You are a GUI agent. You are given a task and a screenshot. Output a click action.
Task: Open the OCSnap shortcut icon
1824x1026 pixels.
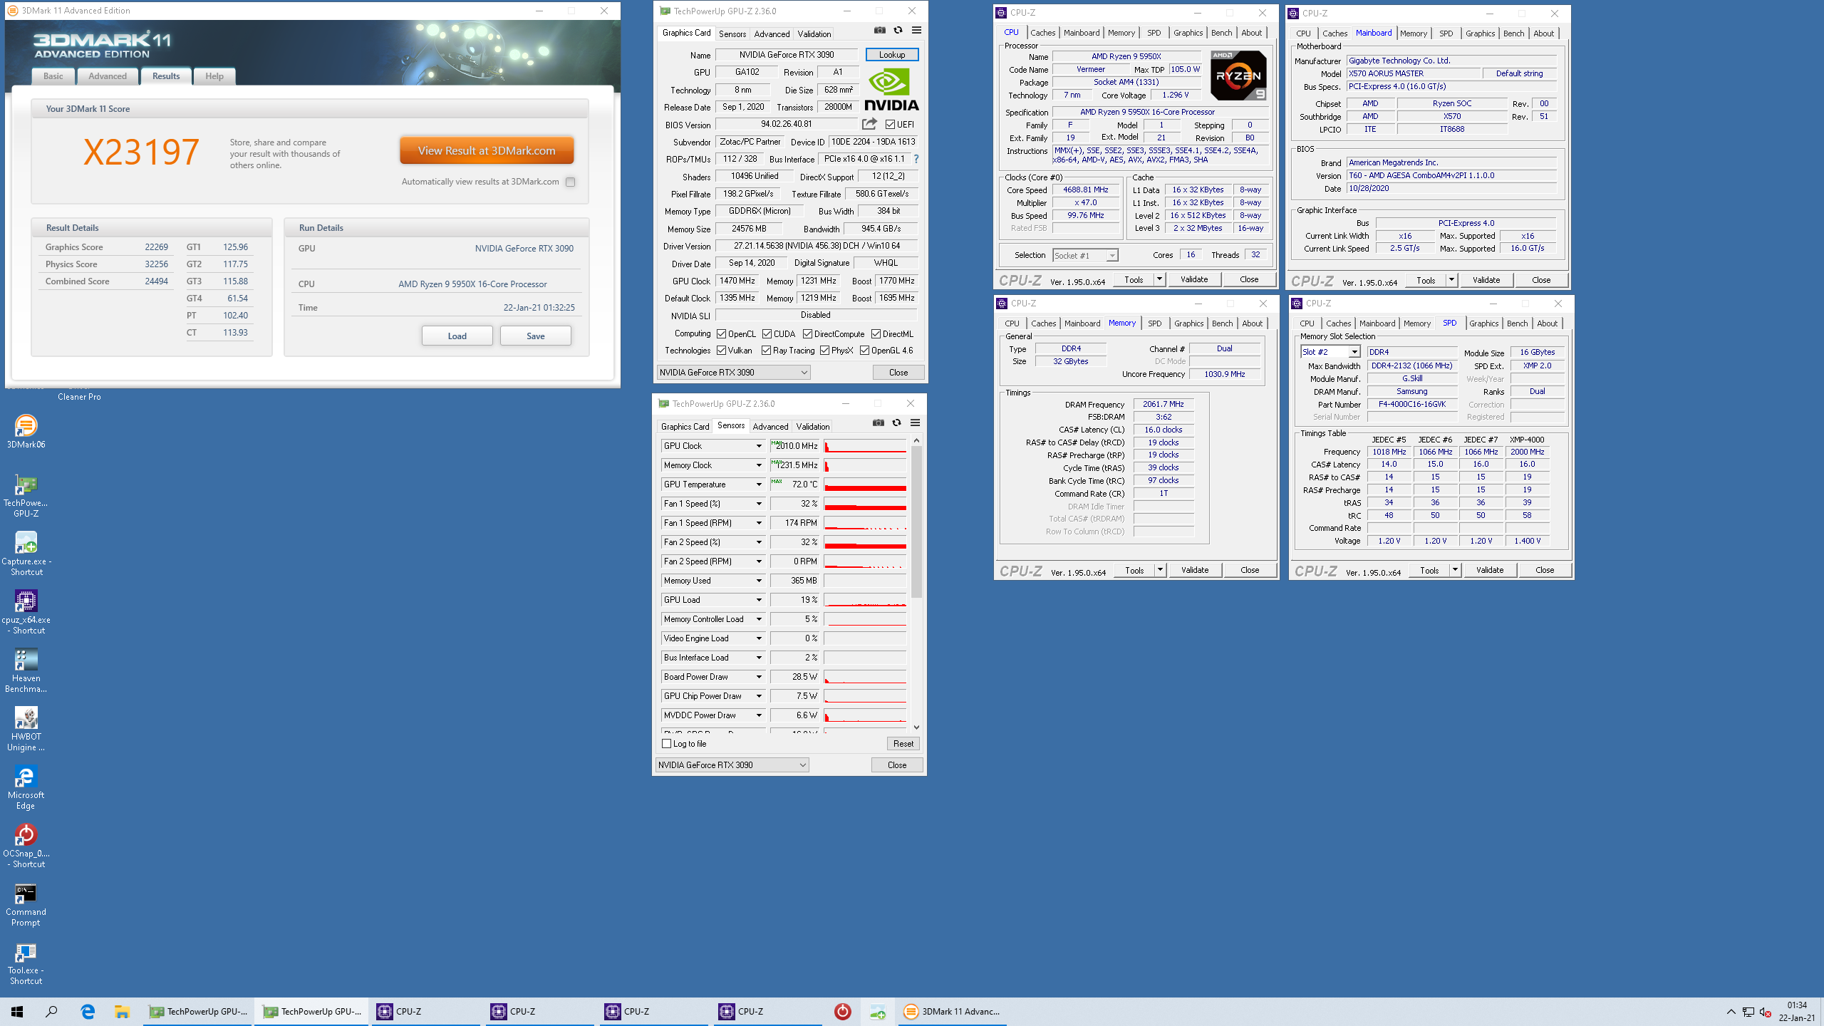pyautogui.click(x=26, y=846)
